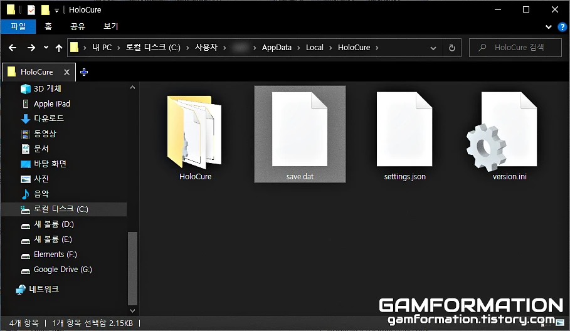Image resolution: width=570 pixels, height=331 pixels.
Task: Add a new tab with plus
Action: 84,72
